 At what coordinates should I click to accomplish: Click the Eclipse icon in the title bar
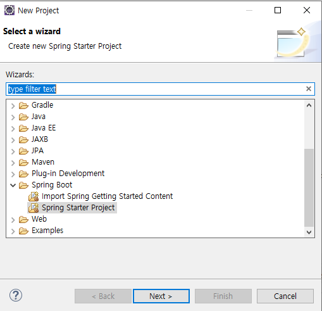click(9, 10)
